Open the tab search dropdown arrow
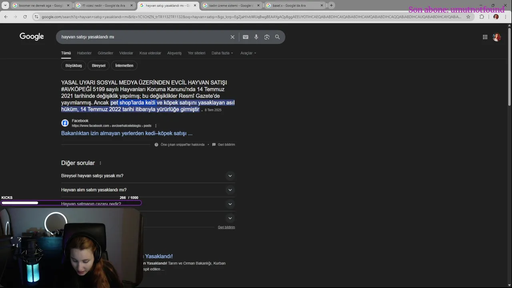The width and height of the screenshot is (512, 288). [x=5, y=6]
